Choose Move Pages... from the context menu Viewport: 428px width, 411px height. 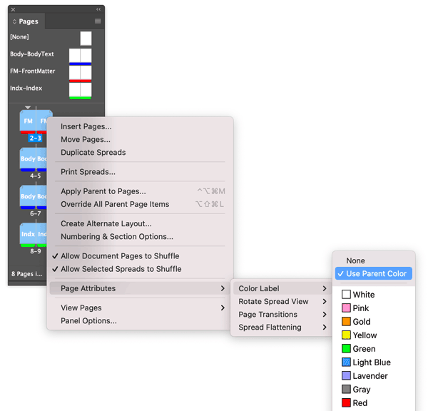coord(140,139)
